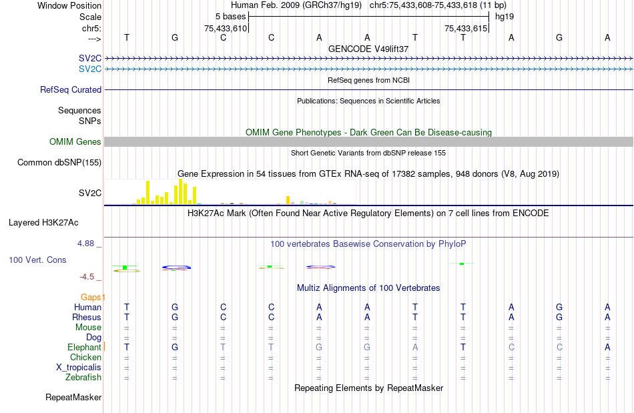Image resolution: width=634 pixels, height=413 pixels.
Task: Click the Common dbSNP(155) track label
Action: pyautogui.click(x=59, y=162)
